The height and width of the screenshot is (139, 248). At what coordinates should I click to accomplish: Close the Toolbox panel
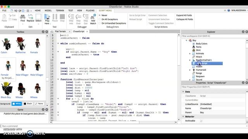pos(46,32)
